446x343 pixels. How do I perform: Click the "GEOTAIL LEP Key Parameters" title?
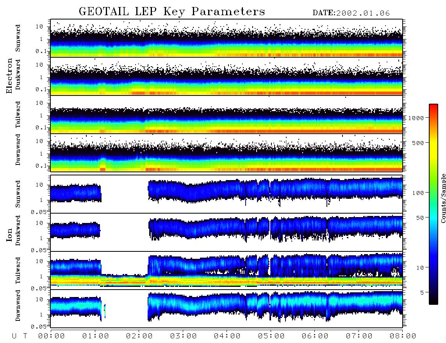pyautogui.click(x=172, y=12)
